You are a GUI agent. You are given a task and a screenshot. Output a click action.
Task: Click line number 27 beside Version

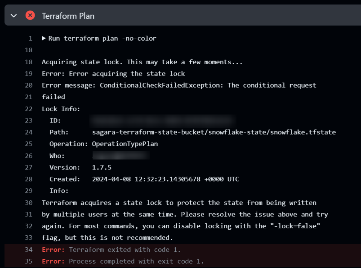(29, 167)
